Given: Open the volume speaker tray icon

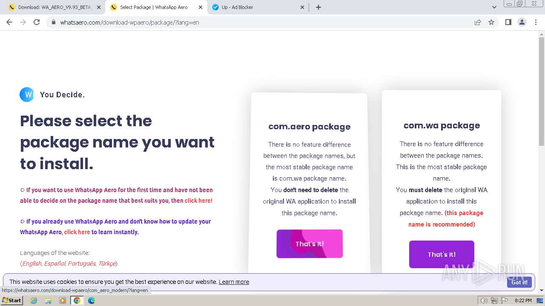Looking at the screenshot, I should (x=484, y=300).
